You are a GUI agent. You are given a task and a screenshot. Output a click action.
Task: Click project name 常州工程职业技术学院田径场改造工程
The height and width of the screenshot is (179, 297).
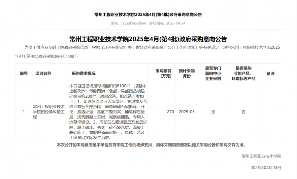click(x=49, y=112)
